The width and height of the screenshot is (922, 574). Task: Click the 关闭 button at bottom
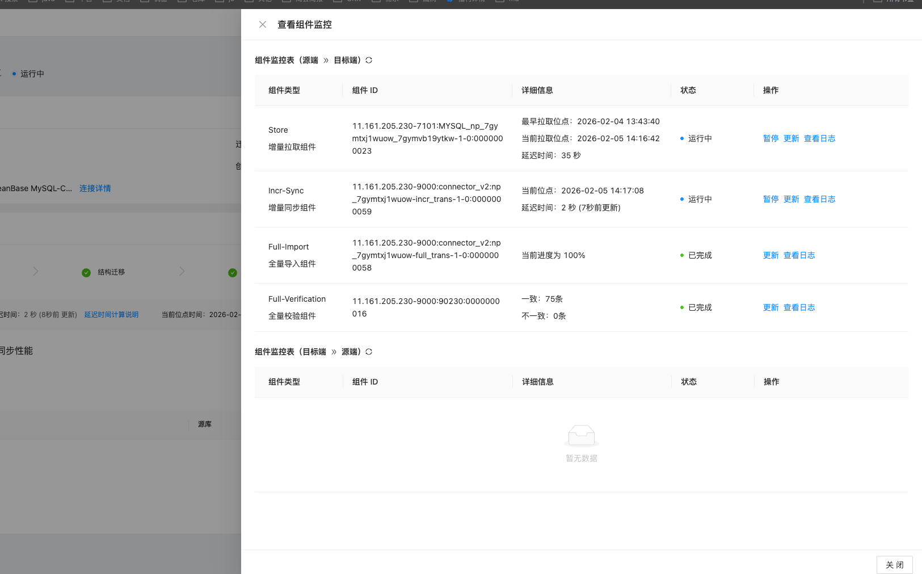tap(894, 565)
